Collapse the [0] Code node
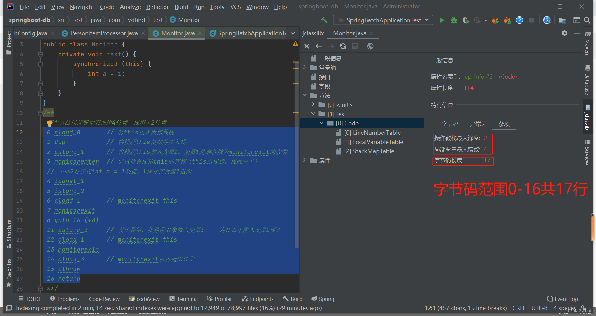 pos(322,123)
